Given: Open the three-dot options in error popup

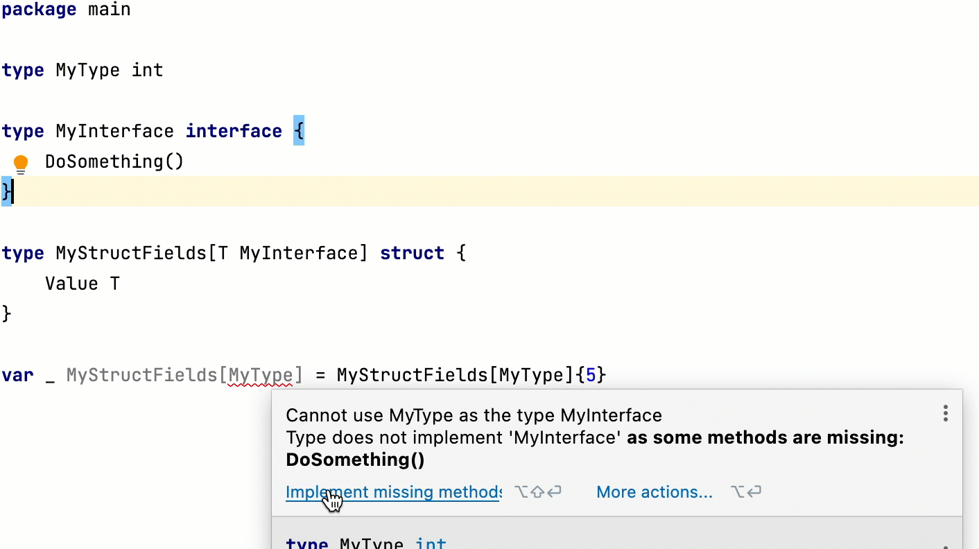Looking at the screenshot, I should pyautogui.click(x=945, y=415).
